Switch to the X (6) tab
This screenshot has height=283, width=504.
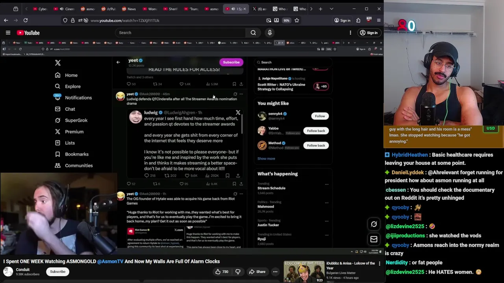[260, 9]
